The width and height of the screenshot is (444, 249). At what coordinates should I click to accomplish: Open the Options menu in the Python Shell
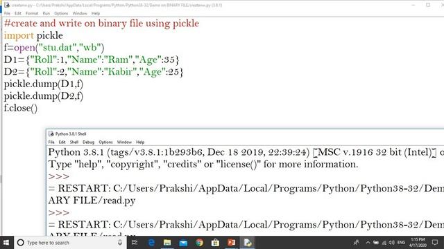pos(105,142)
